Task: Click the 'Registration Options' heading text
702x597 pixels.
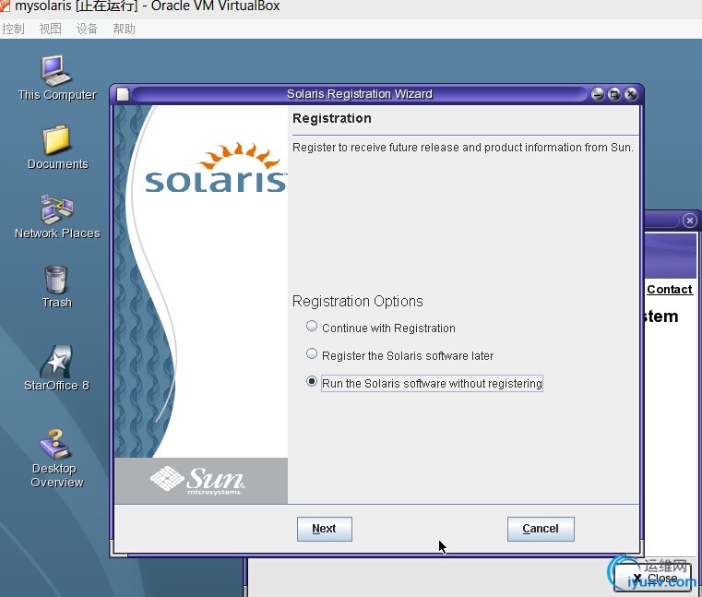Action: point(358,302)
